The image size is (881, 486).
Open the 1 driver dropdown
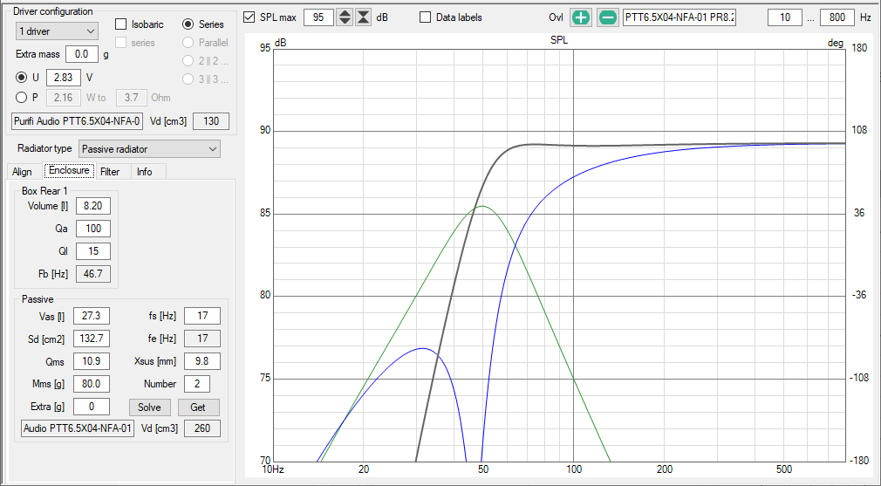(x=57, y=31)
